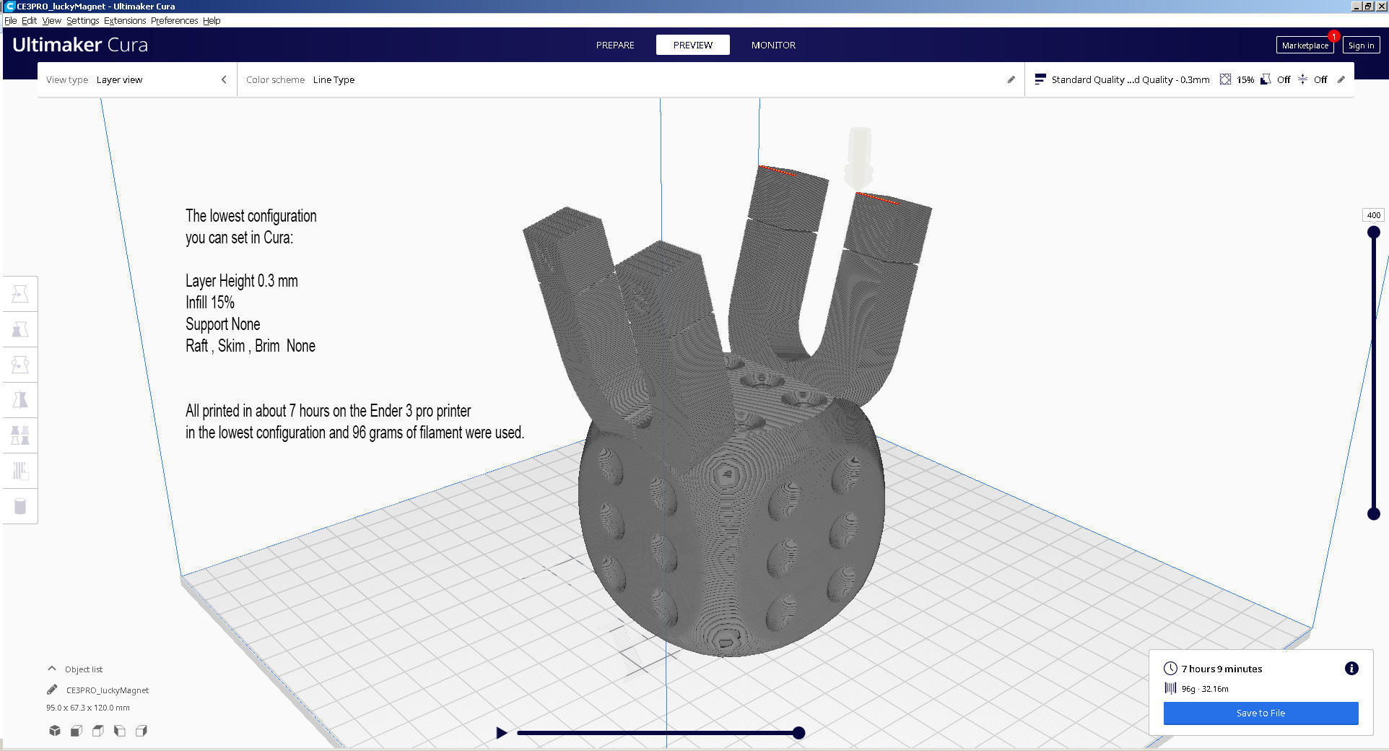Click the Ultimaker Cura logo

tap(80, 45)
